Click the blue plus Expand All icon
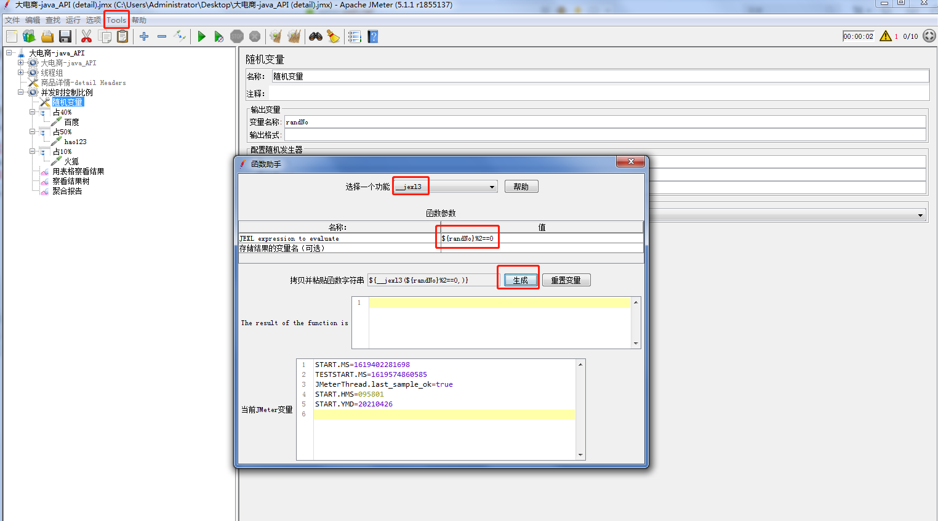 point(144,36)
